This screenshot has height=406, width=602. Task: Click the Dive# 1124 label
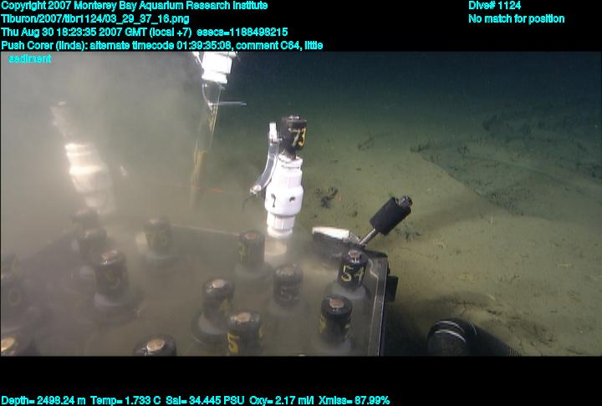pyautogui.click(x=494, y=5)
